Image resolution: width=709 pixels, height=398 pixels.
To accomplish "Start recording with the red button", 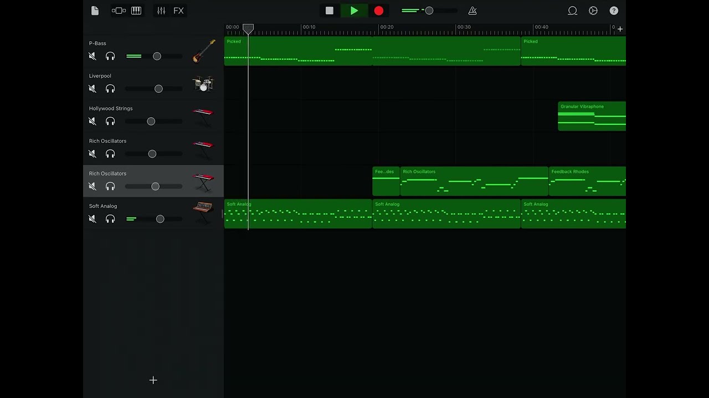I will pyautogui.click(x=379, y=11).
